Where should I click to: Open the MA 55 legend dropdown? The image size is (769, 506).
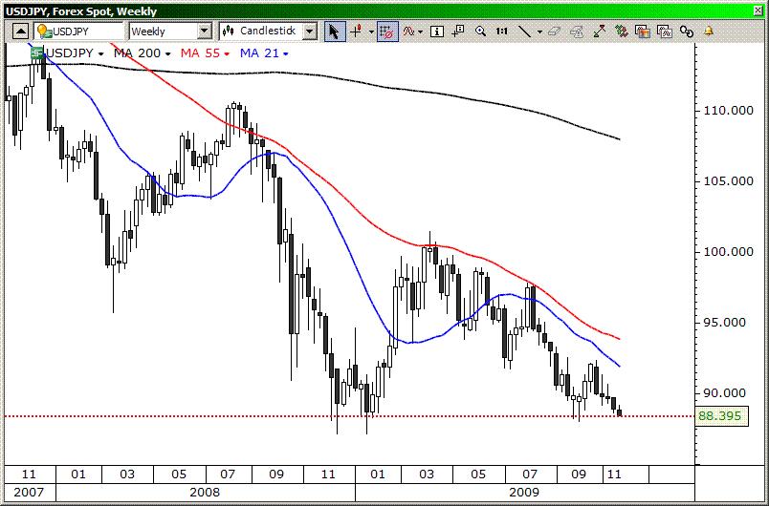coord(227,53)
